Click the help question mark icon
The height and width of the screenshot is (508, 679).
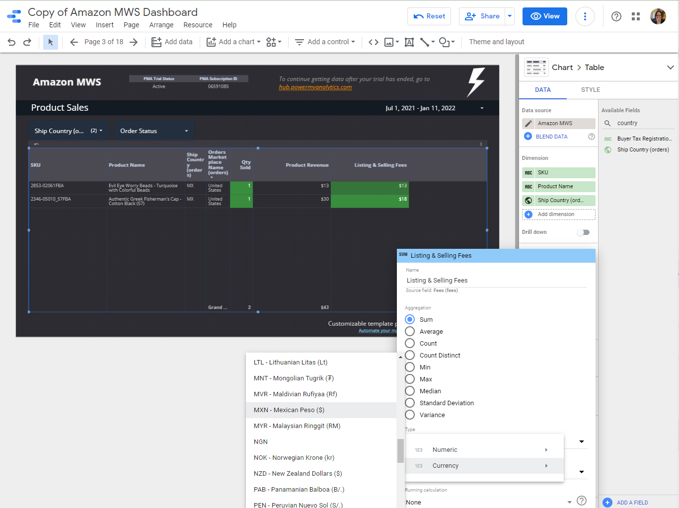(x=616, y=16)
